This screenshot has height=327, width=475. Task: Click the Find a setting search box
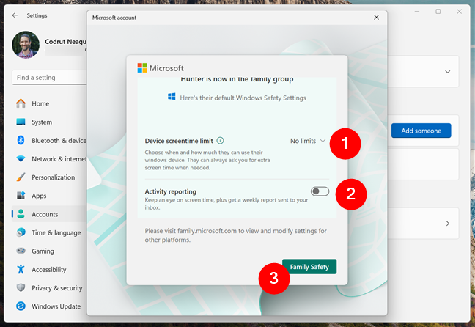(x=49, y=77)
